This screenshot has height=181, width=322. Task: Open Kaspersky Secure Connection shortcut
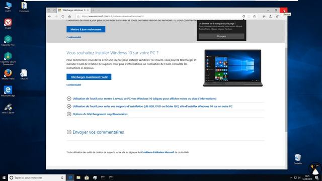click(8, 58)
